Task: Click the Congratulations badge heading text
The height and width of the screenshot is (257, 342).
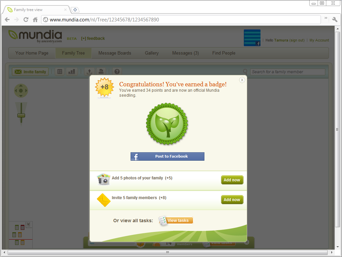Action: click(x=173, y=84)
